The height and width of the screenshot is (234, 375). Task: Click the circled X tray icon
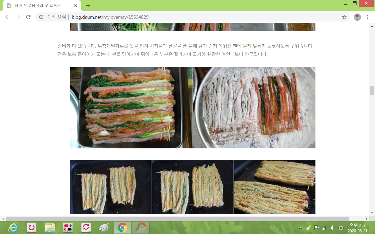pyautogui.click(x=341, y=228)
